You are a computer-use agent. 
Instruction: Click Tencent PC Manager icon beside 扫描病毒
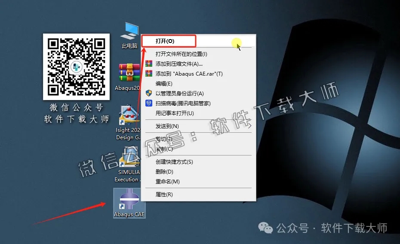(x=149, y=103)
